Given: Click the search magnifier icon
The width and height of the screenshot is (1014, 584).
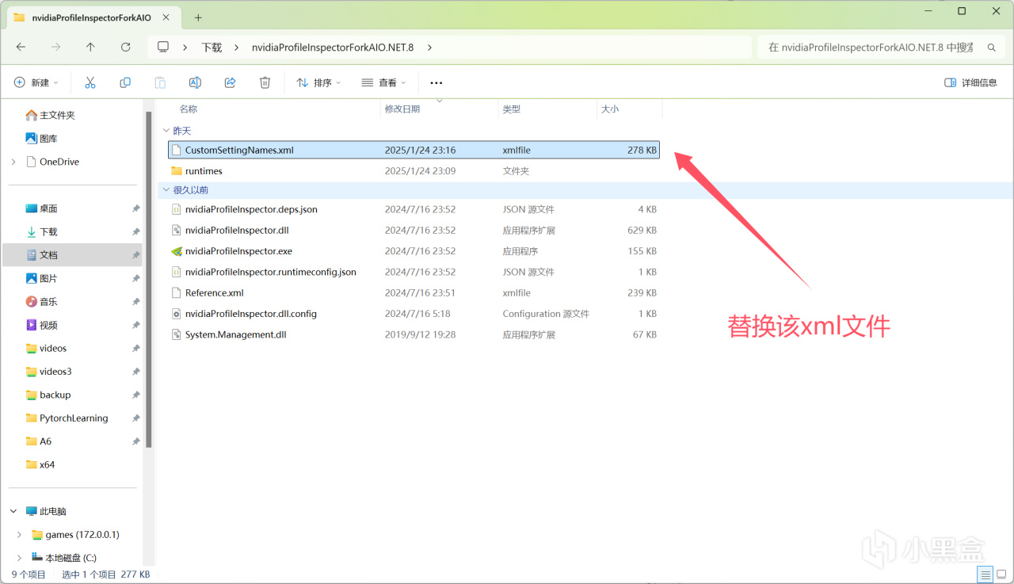Looking at the screenshot, I should pyautogui.click(x=991, y=48).
